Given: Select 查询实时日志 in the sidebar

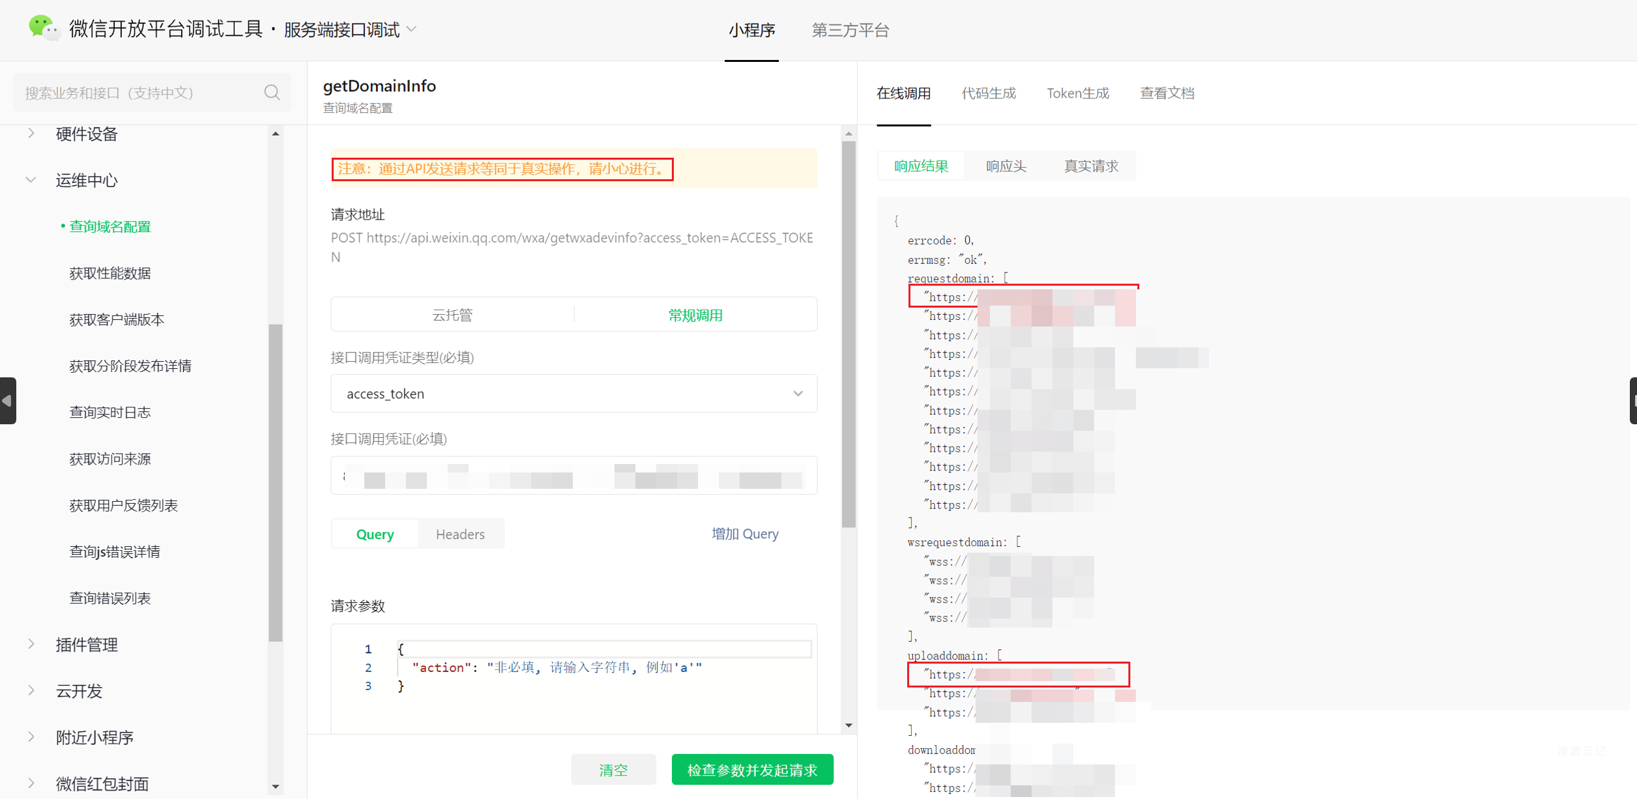Looking at the screenshot, I should point(109,412).
